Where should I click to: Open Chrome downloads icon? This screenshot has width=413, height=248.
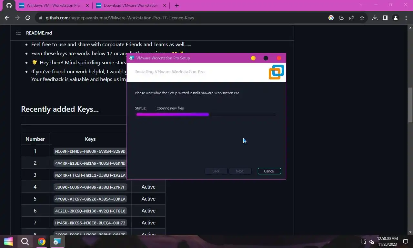point(375,18)
